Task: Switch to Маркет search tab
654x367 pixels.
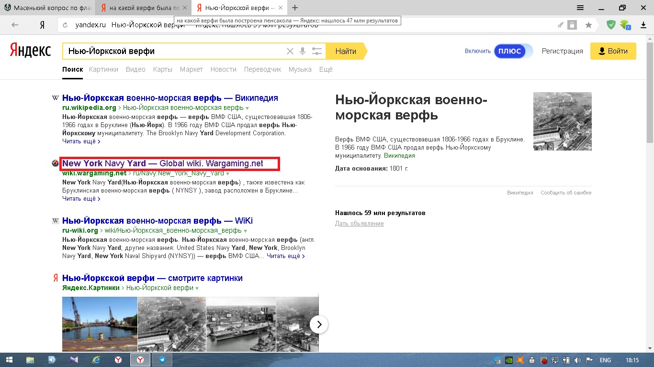Action: (x=192, y=69)
